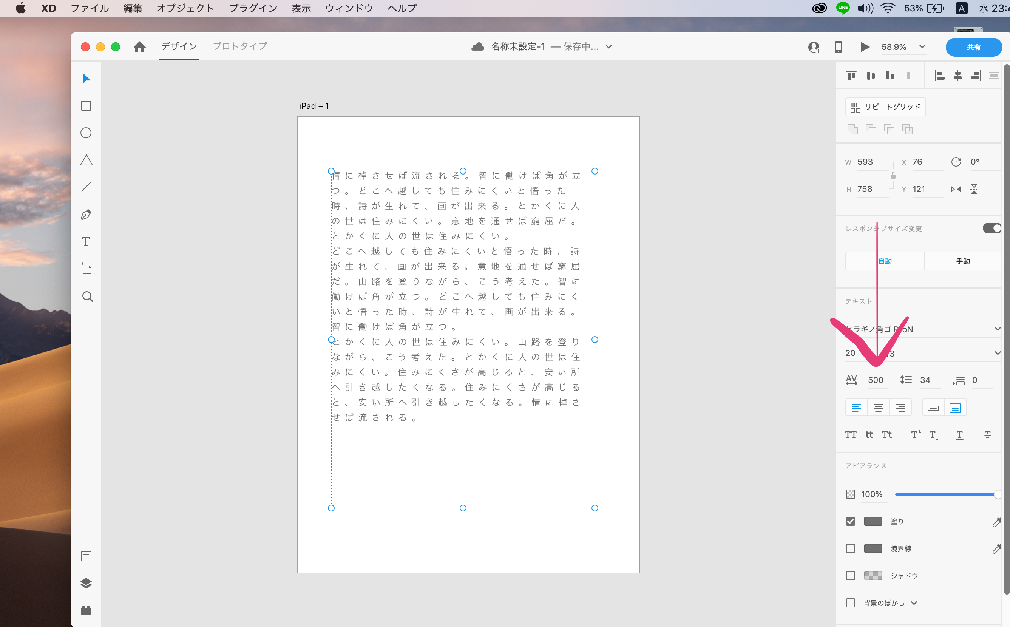Expand the font family dropdown

[x=997, y=329]
